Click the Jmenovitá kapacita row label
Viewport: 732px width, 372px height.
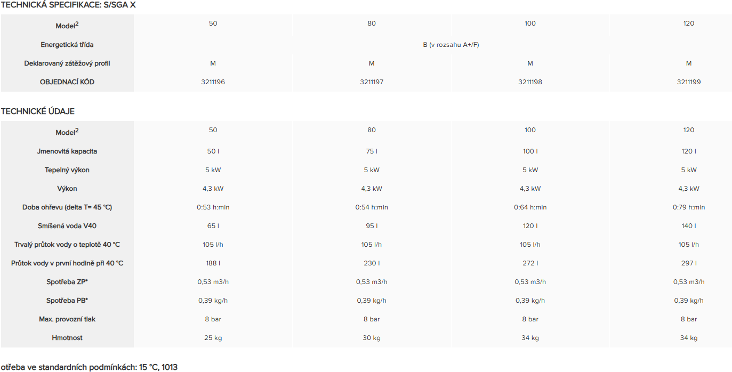tap(67, 151)
